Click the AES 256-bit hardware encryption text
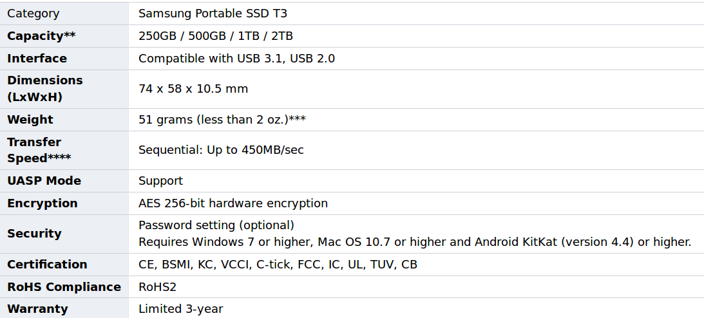The height and width of the screenshot is (318, 704). pyautogui.click(x=233, y=203)
